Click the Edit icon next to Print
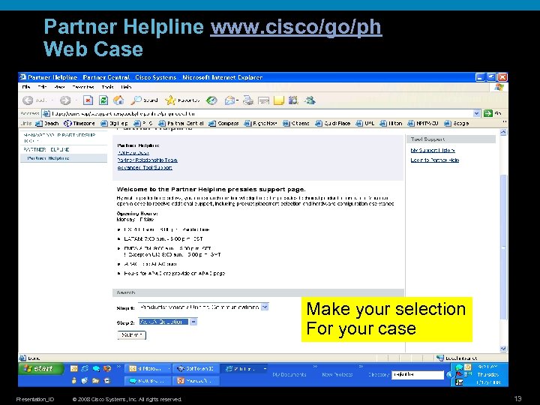This screenshot has height=405, width=540. tap(263, 100)
